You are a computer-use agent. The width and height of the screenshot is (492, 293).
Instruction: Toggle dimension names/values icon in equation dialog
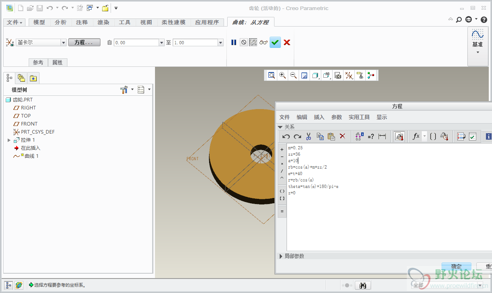360,136
